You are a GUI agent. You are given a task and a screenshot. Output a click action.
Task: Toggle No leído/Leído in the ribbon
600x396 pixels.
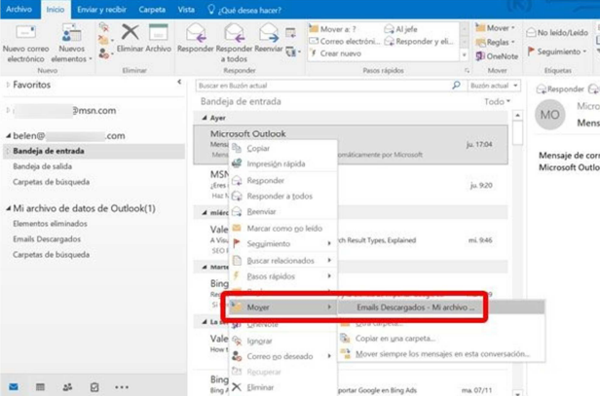(557, 32)
